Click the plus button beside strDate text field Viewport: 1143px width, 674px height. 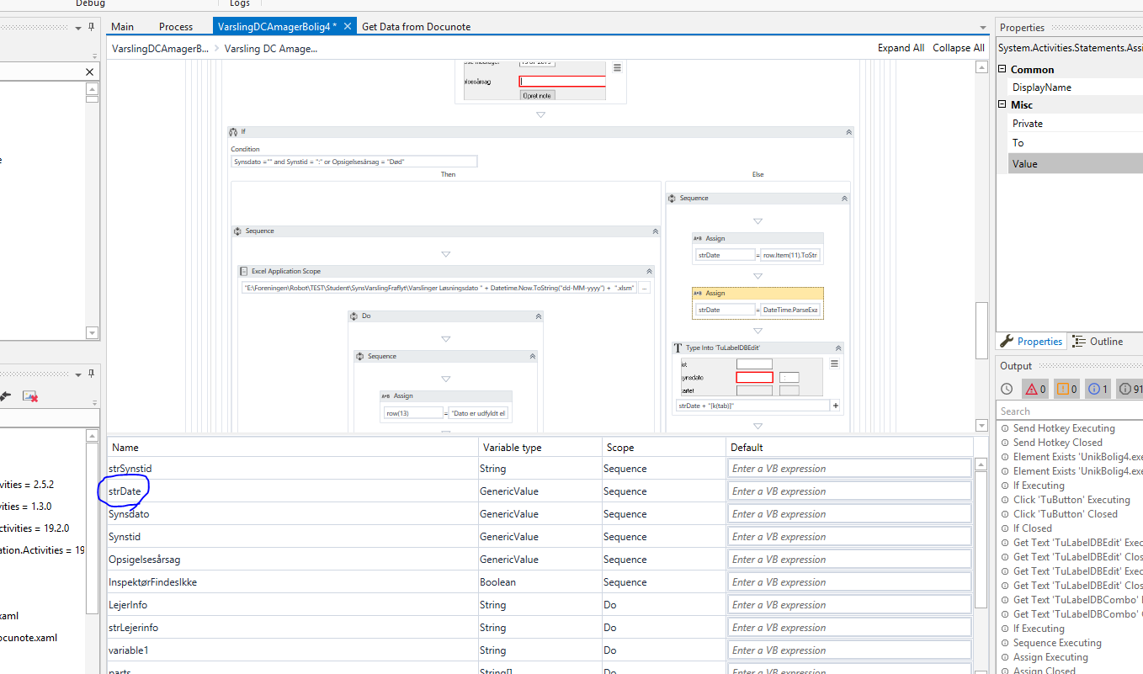(835, 406)
